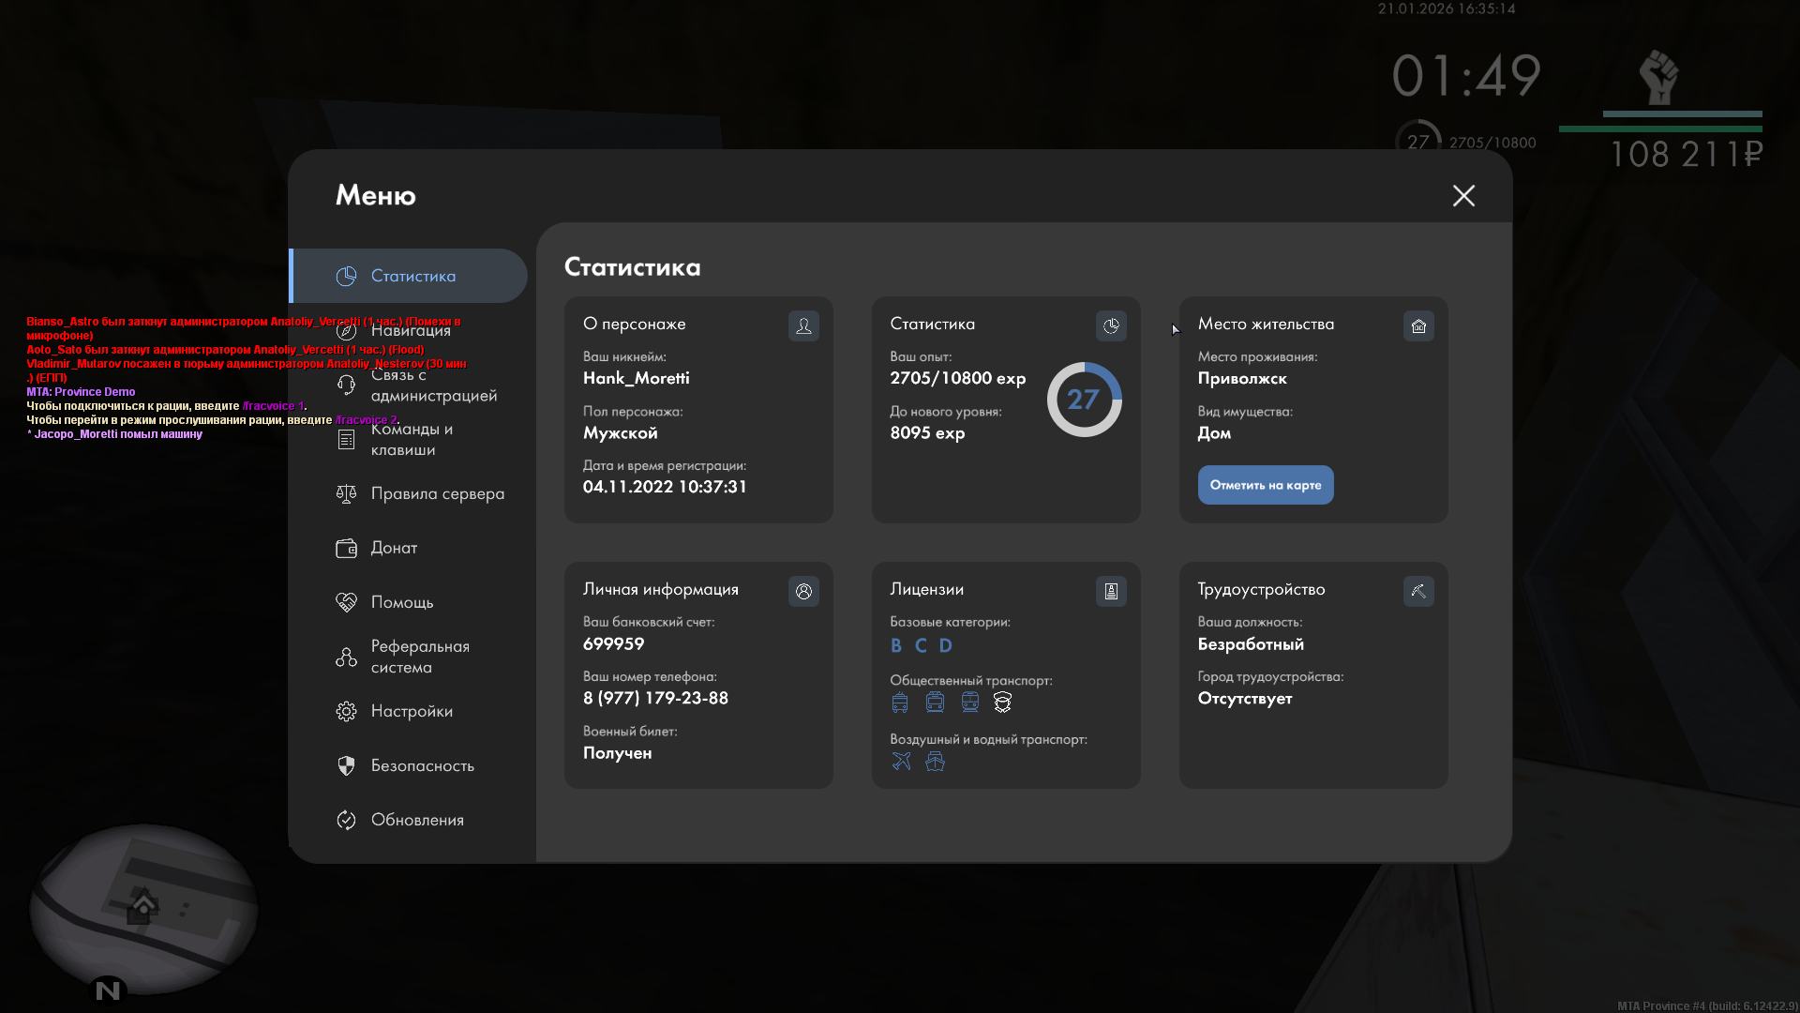Click the pie chart icon in Статистика card
Viewport: 1800px width, 1013px height.
click(1111, 325)
